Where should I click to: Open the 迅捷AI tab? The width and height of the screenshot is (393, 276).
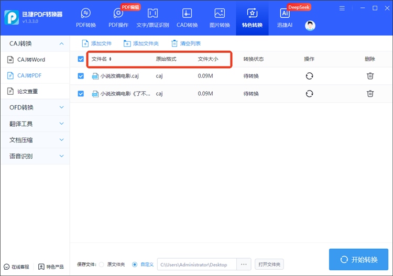click(285, 18)
